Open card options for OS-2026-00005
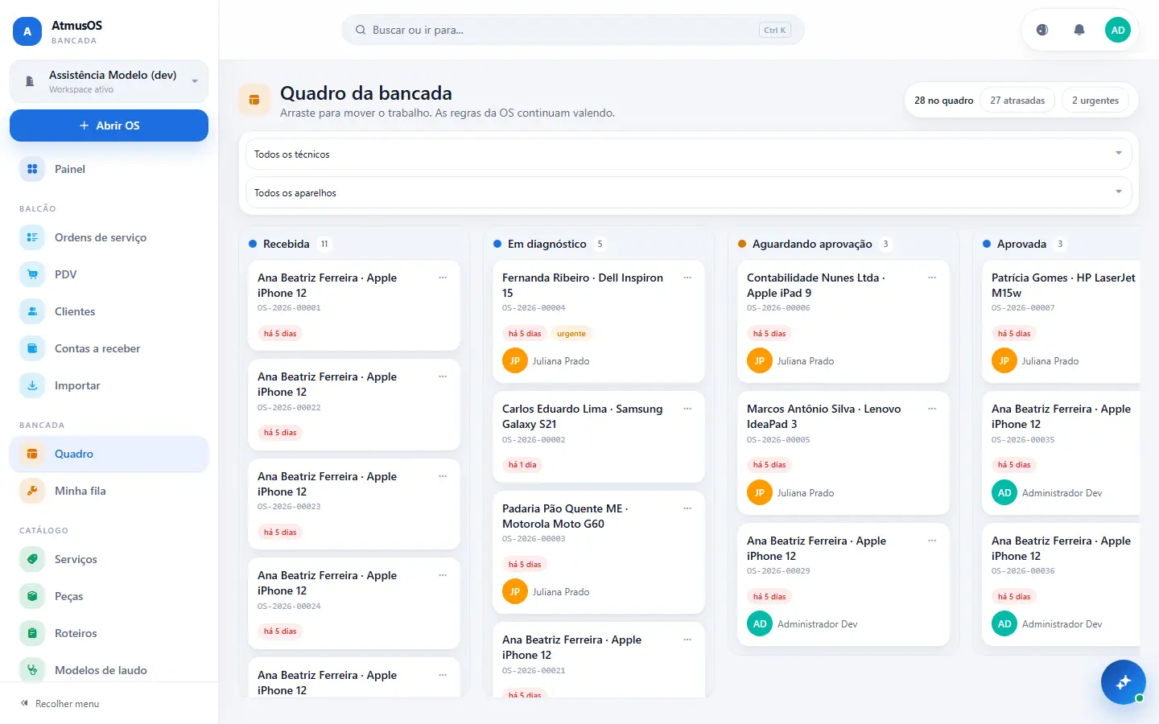This screenshot has width=1159, height=724. (x=932, y=409)
